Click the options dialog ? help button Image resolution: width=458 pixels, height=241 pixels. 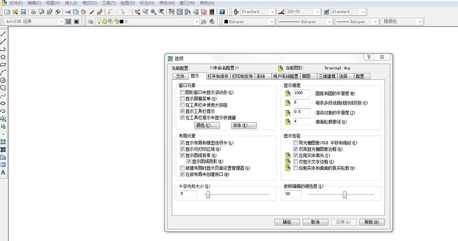[369, 57]
